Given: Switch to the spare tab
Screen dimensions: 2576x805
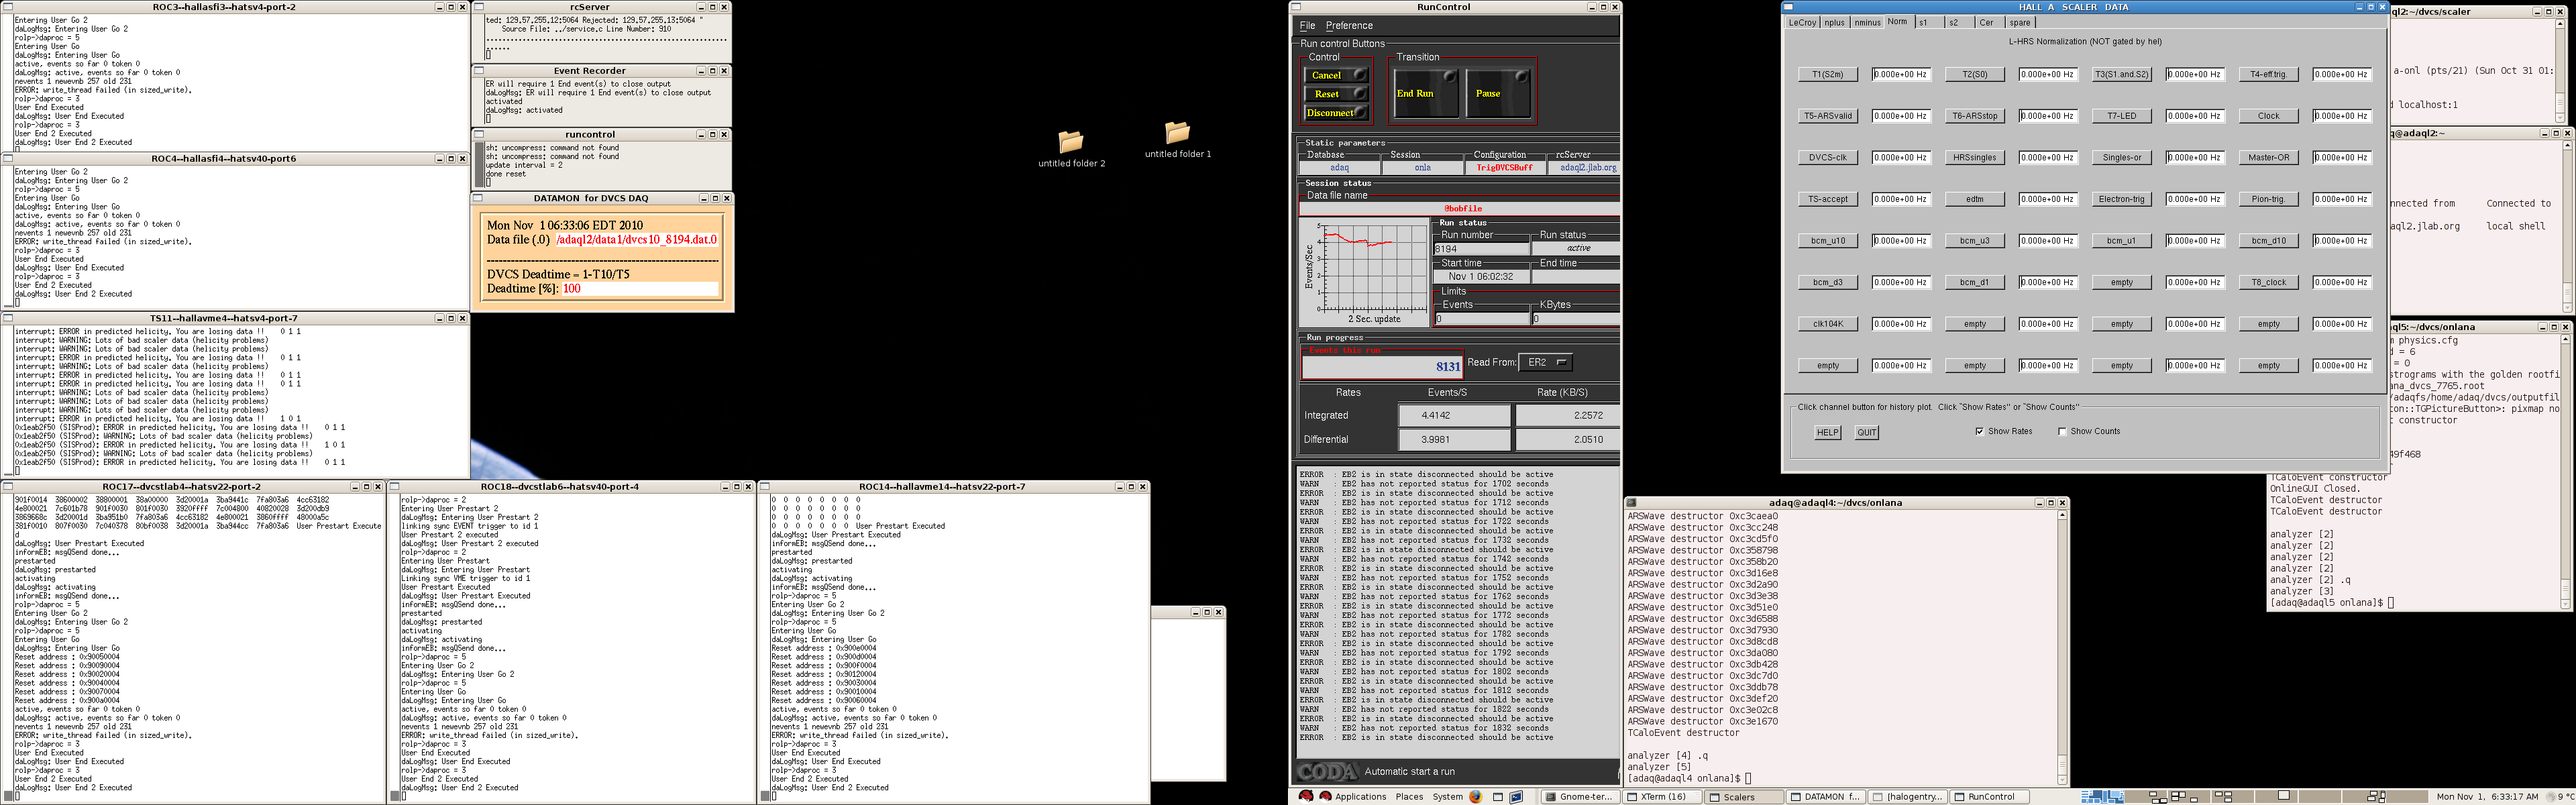Looking at the screenshot, I should point(2020,22).
